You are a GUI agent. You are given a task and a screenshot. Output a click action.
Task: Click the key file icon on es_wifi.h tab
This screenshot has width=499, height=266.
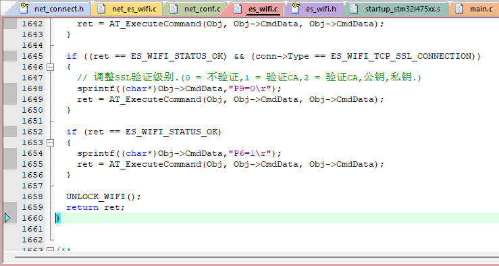click(296, 8)
